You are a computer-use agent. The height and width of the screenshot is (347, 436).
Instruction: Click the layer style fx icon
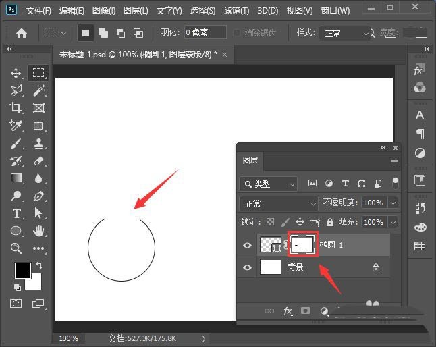(288, 311)
